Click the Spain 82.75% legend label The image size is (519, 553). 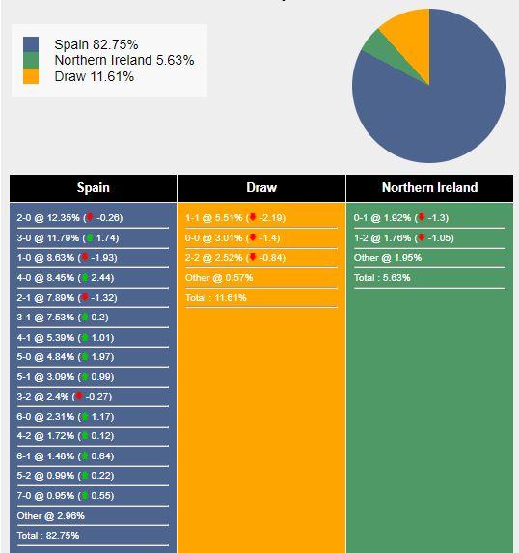[x=96, y=44]
